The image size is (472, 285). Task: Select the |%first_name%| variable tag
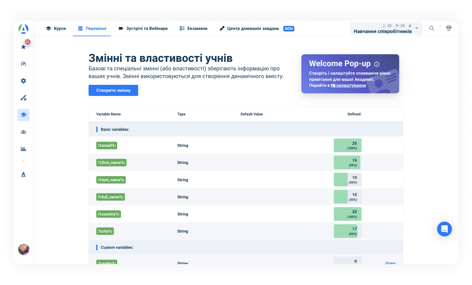pos(111,163)
